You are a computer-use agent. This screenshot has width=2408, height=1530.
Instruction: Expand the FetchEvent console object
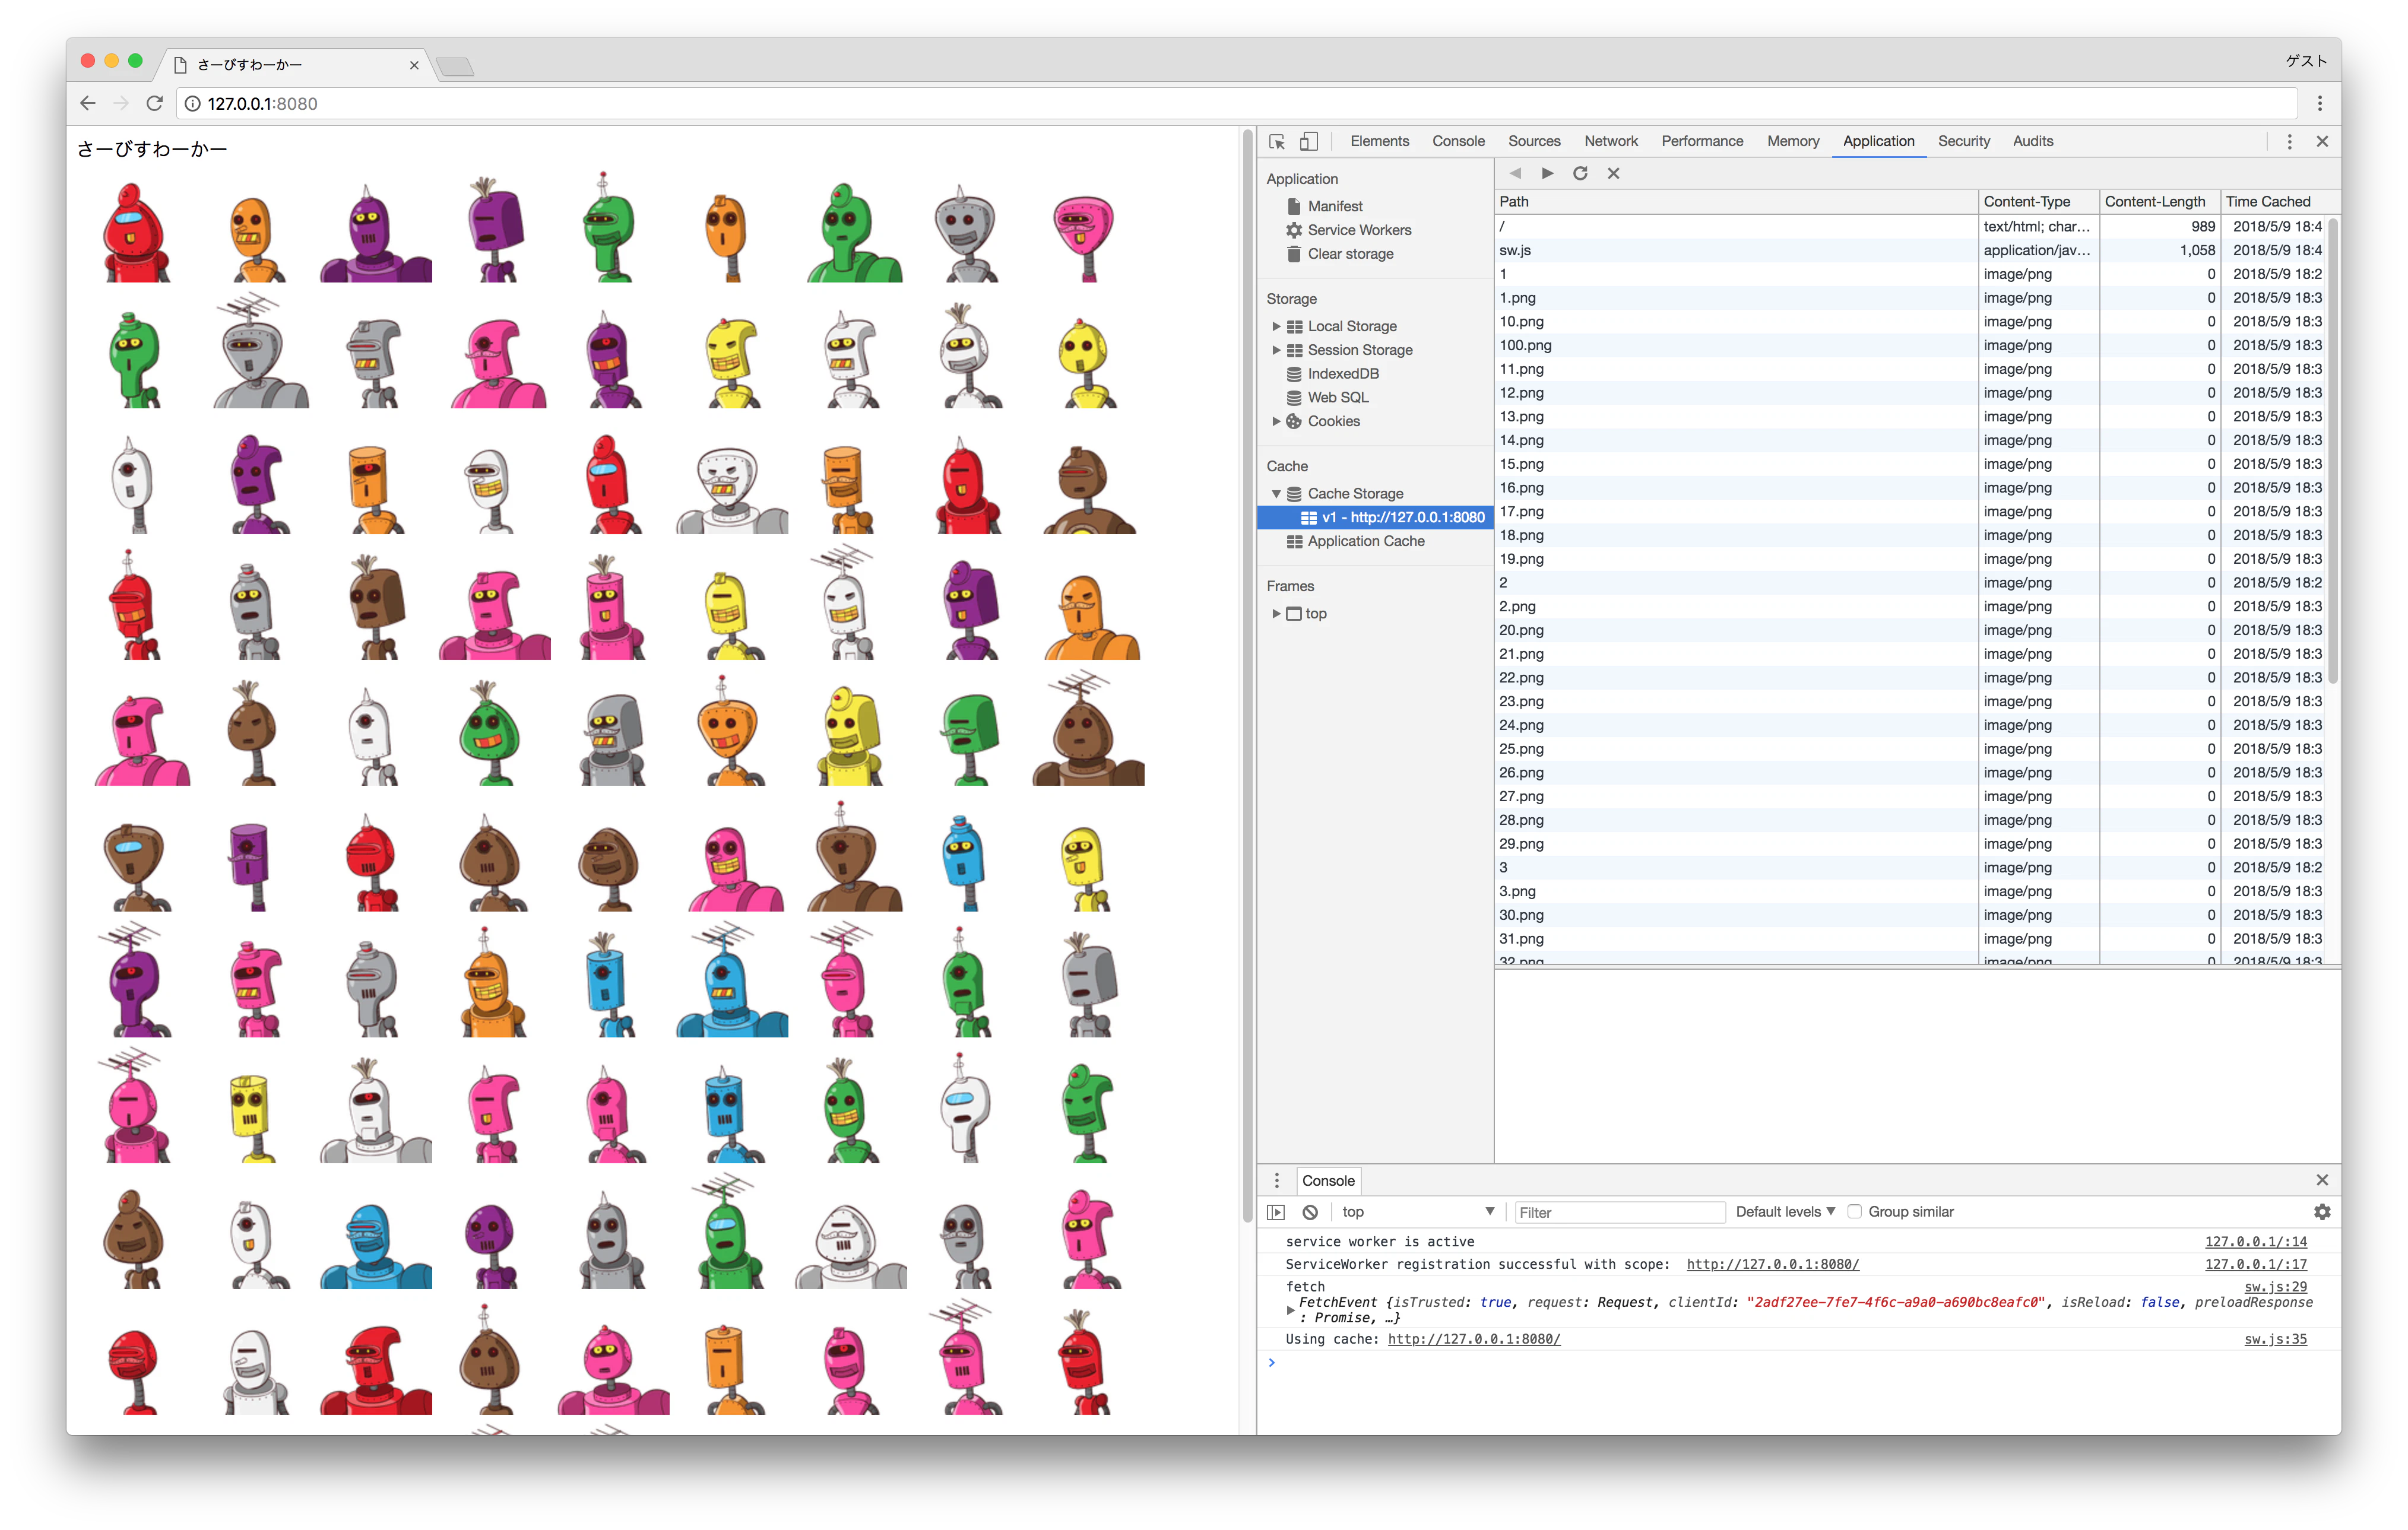tap(1290, 1309)
